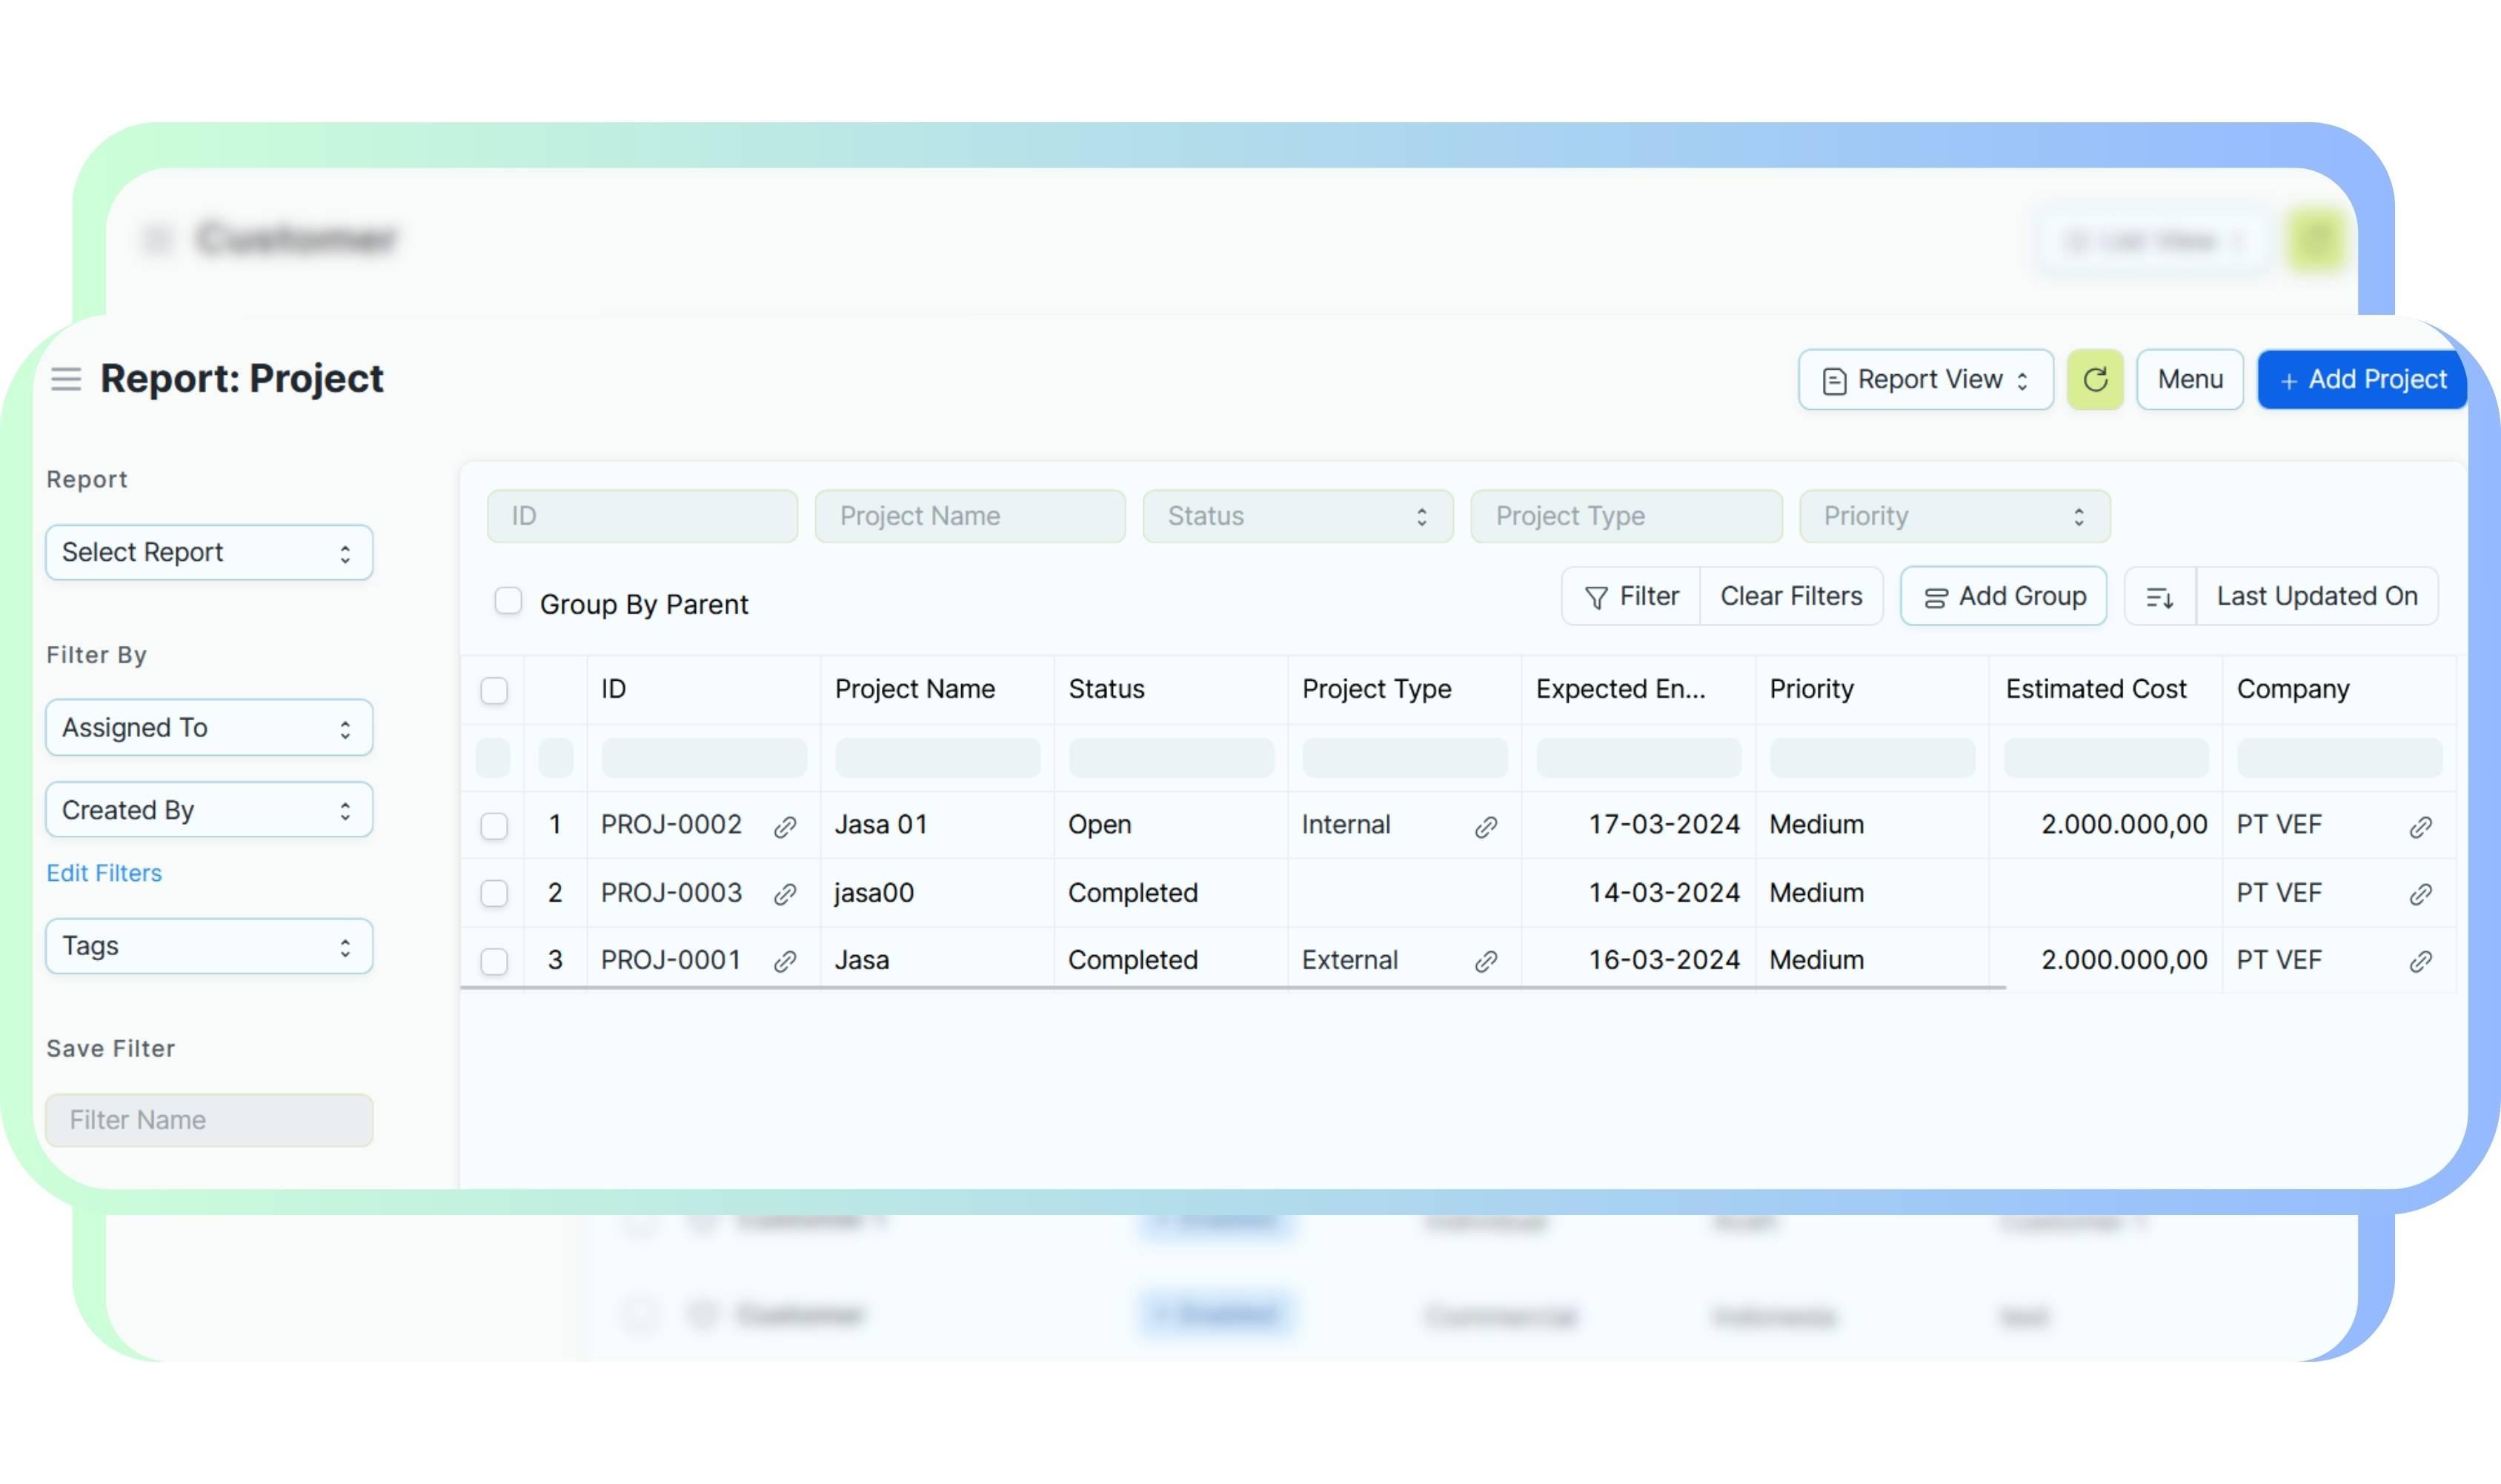
Task: Click the Clear Filters button
Action: [1790, 597]
